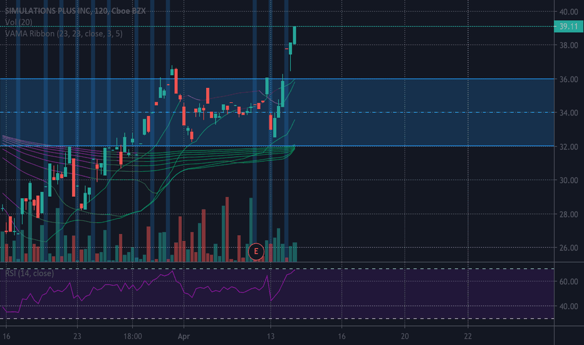The width and height of the screenshot is (584, 345).
Task: Click the 23 date label
Action: (x=77, y=336)
